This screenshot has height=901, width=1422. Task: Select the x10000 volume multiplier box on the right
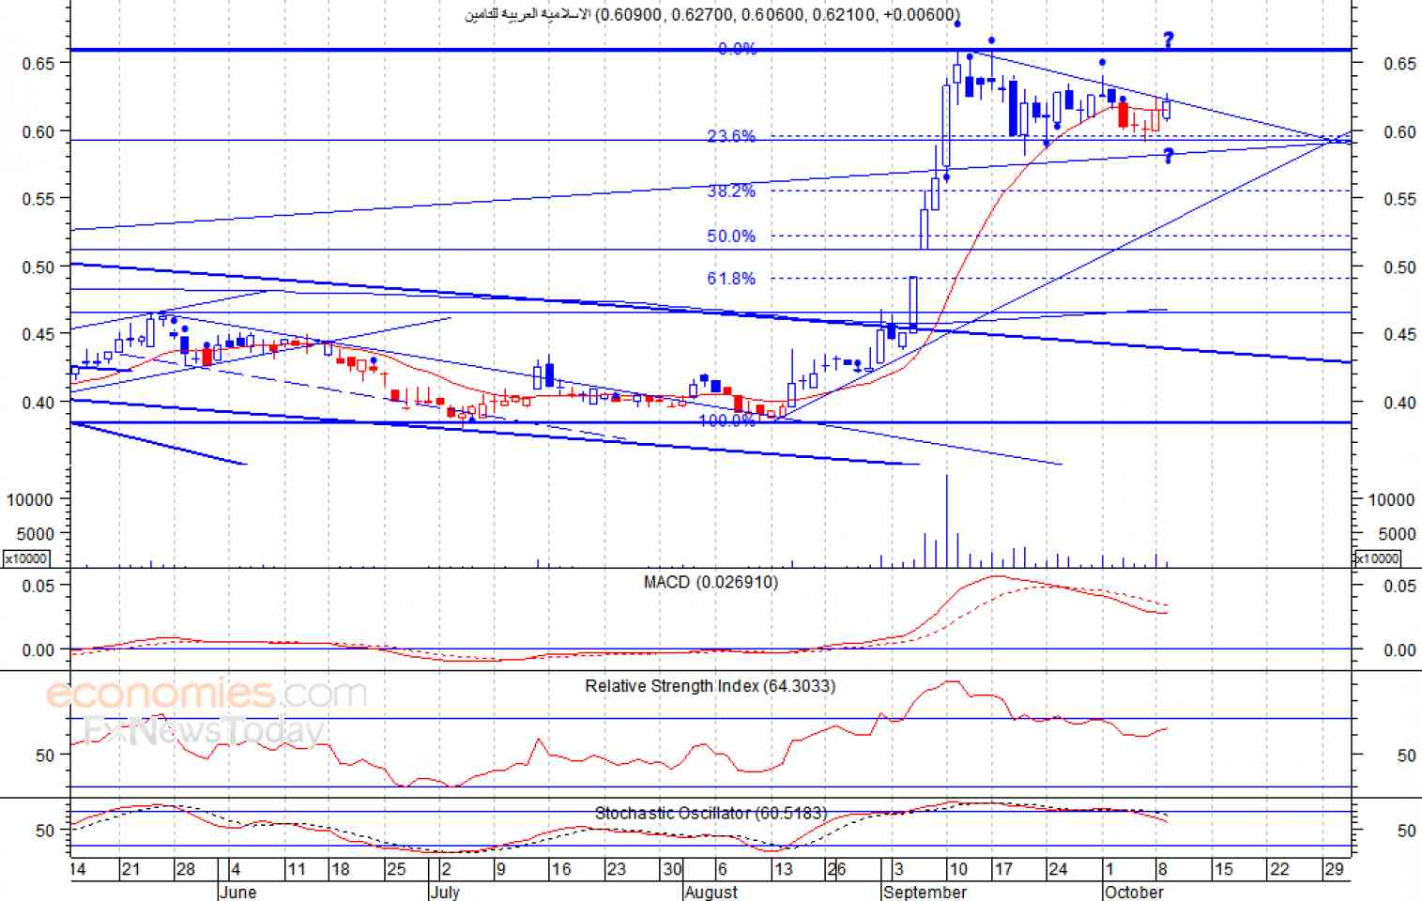pos(1377,558)
